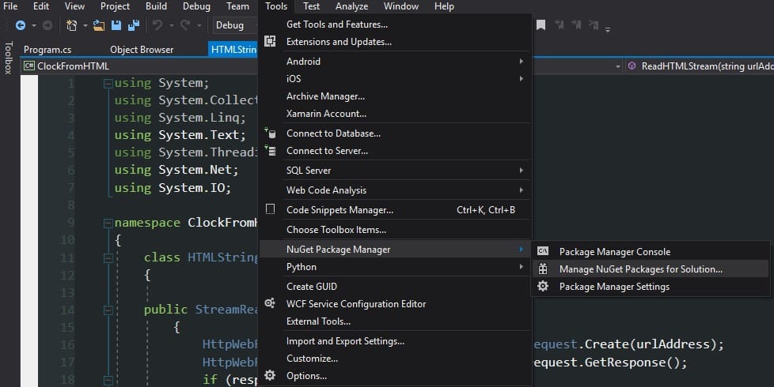774x387 pixels.
Task: Open the Team menu
Action: click(237, 6)
